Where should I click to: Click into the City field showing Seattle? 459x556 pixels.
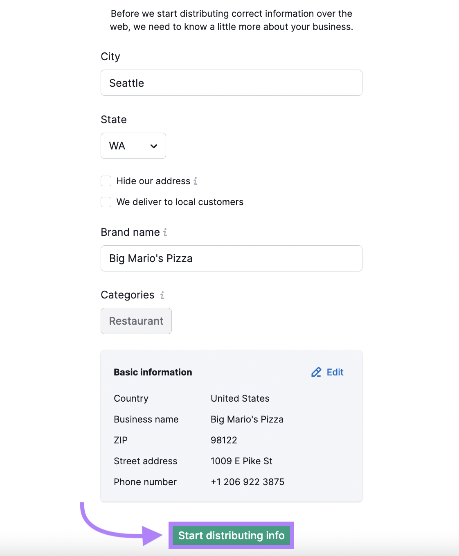pos(231,83)
